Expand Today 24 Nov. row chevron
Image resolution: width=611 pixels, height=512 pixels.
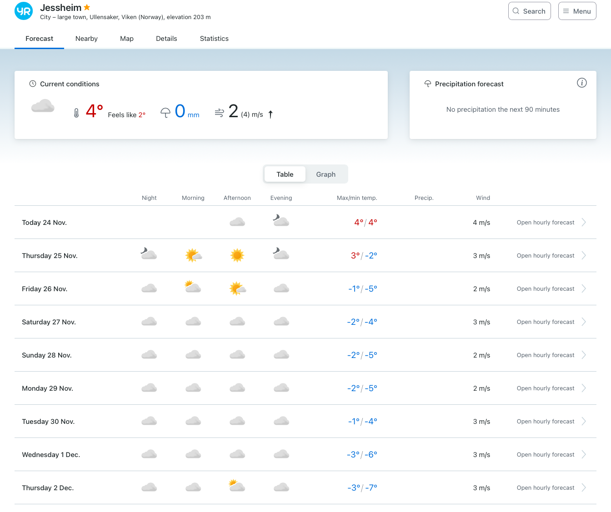pos(584,222)
